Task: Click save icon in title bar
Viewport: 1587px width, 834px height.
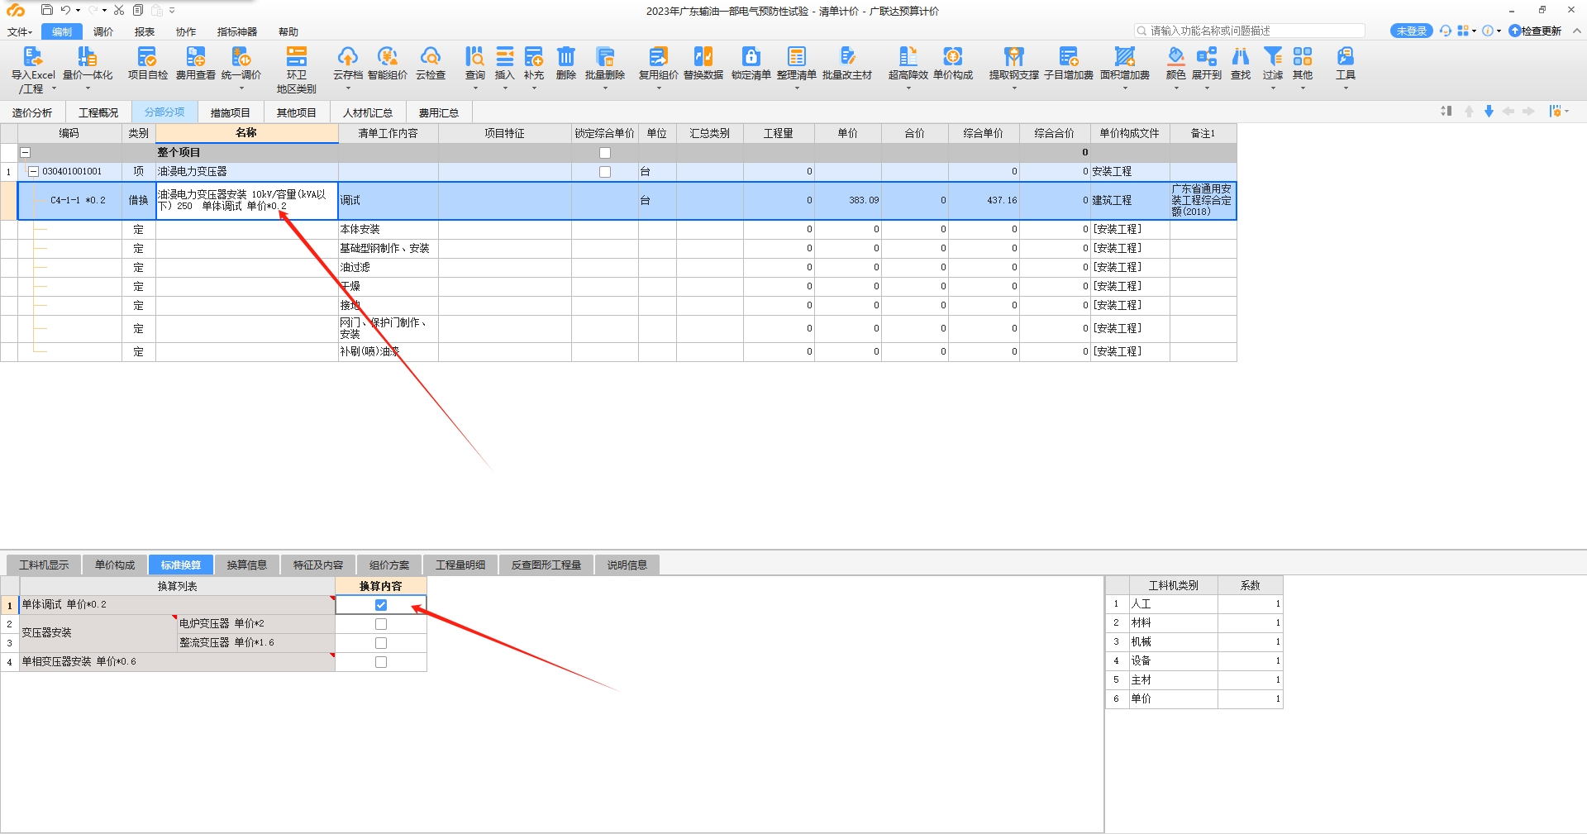Action: pyautogui.click(x=47, y=11)
